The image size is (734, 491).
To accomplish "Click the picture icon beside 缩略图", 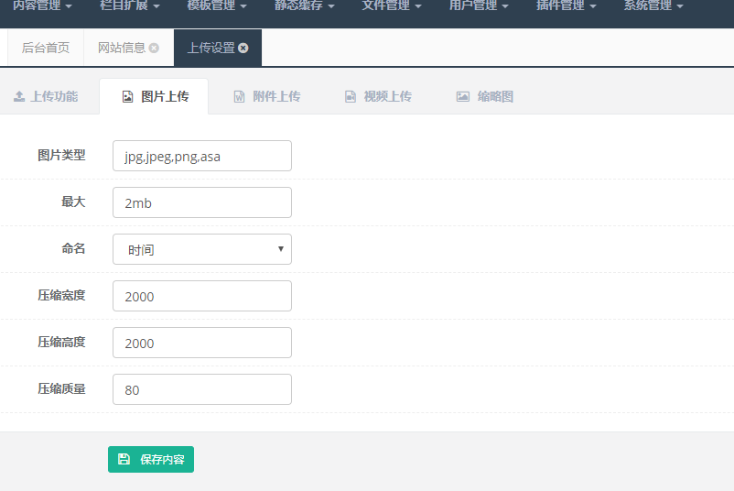I will [463, 96].
